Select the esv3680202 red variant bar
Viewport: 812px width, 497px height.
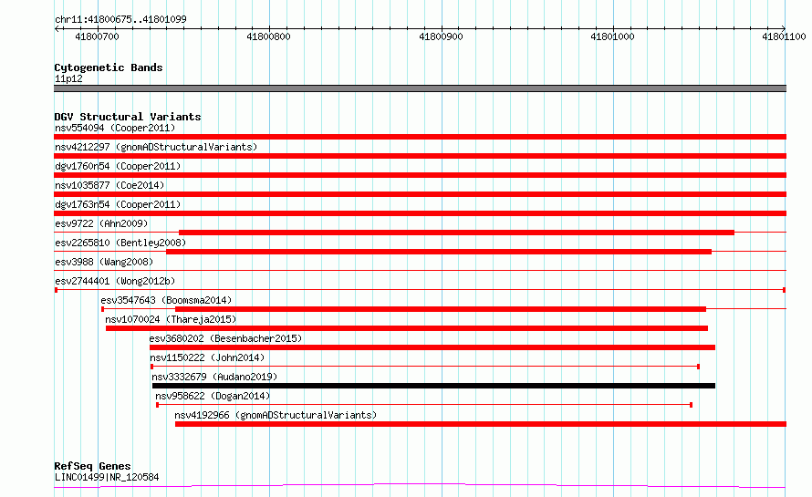tap(432, 347)
